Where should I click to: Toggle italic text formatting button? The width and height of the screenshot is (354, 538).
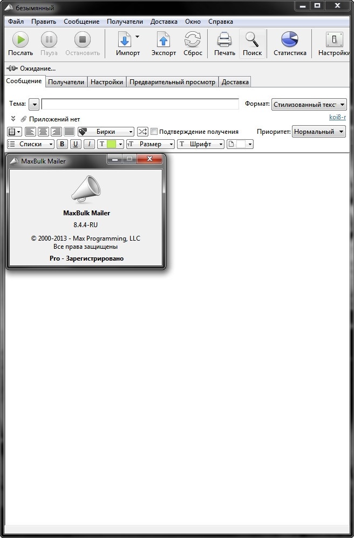pos(89,144)
